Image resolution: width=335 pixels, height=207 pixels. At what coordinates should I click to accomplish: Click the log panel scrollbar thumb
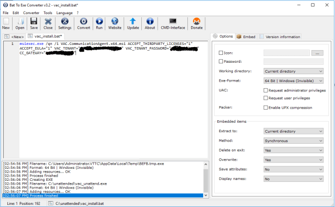[x=206, y=181]
